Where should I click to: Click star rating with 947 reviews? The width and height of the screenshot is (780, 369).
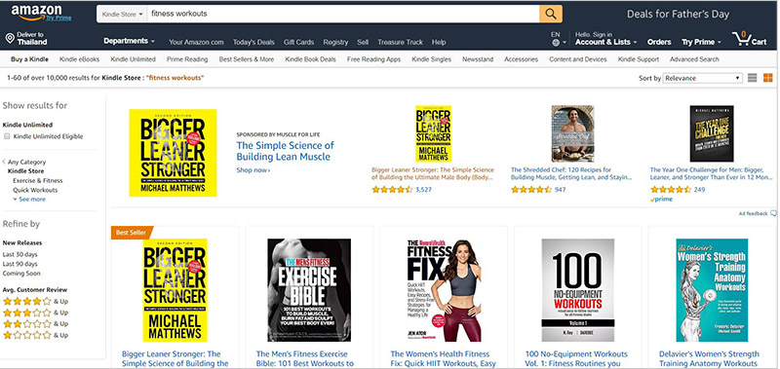click(x=531, y=189)
